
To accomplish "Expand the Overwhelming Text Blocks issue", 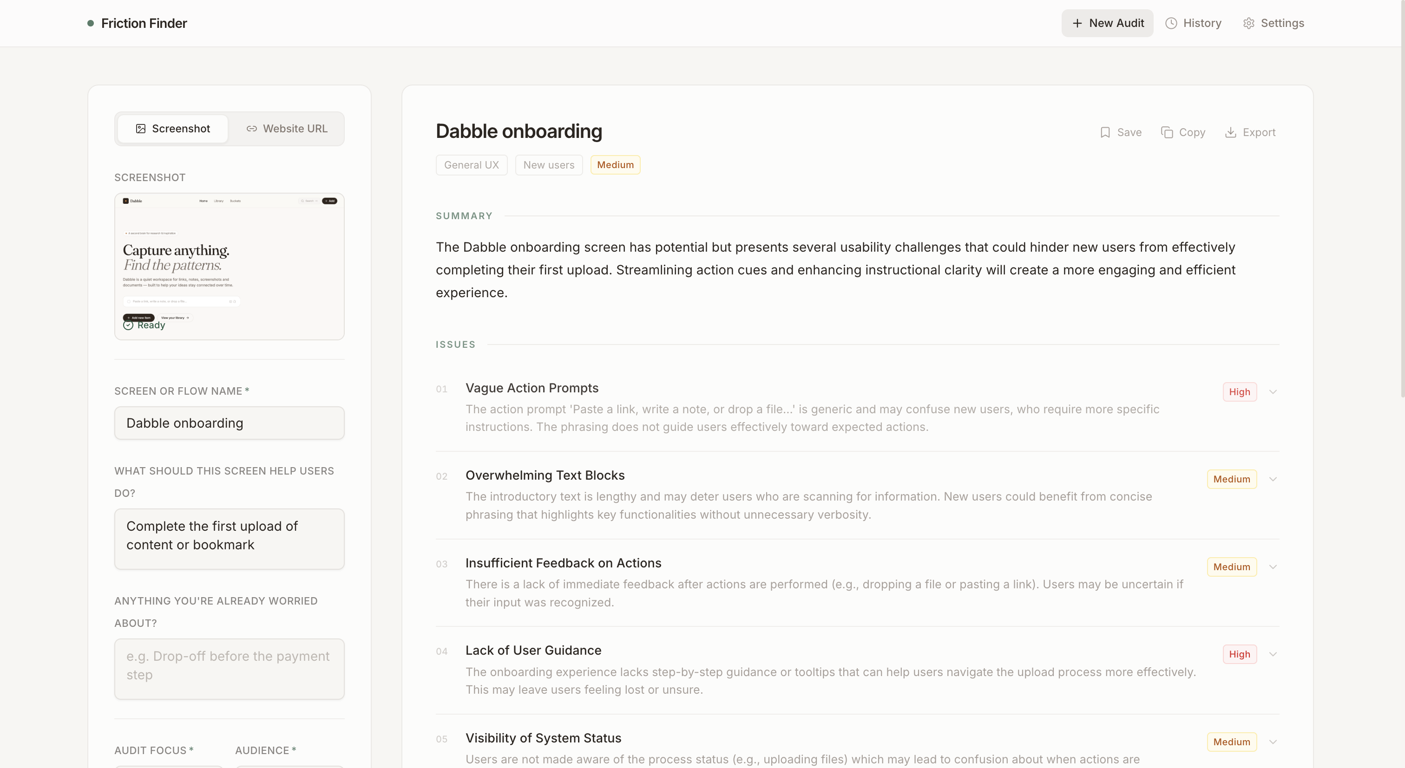I will point(1273,479).
